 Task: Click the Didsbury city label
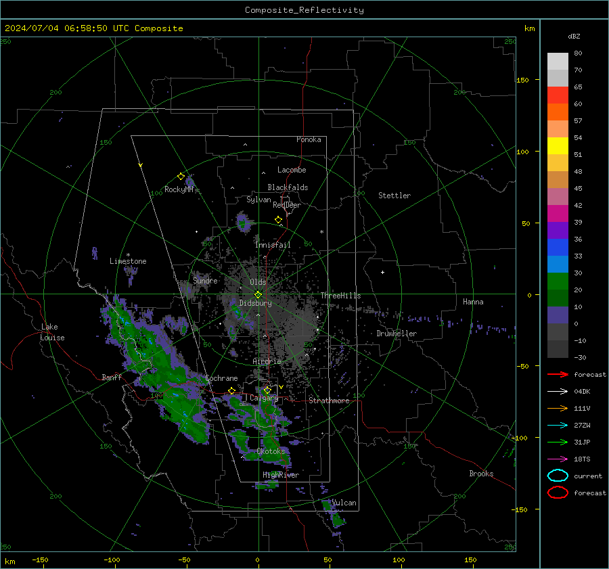(x=256, y=303)
